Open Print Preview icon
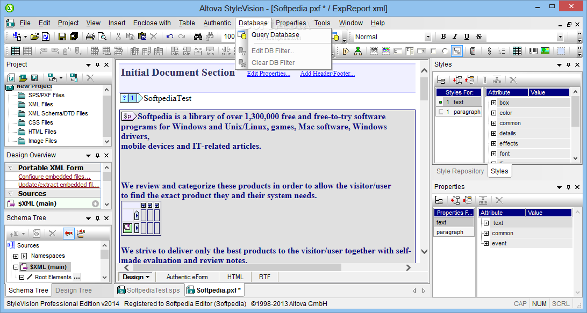Screen dimensions: 587x313 pos(102,37)
